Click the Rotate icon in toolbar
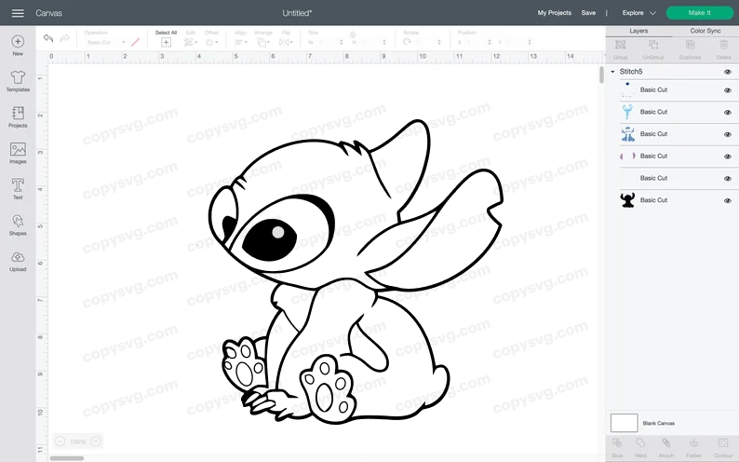The image size is (739, 462). pos(407,42)
